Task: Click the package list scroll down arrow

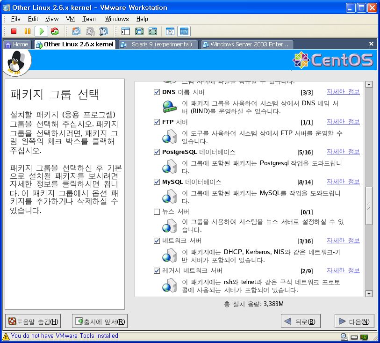Action: pyautogui.click(x=368, y=293)
